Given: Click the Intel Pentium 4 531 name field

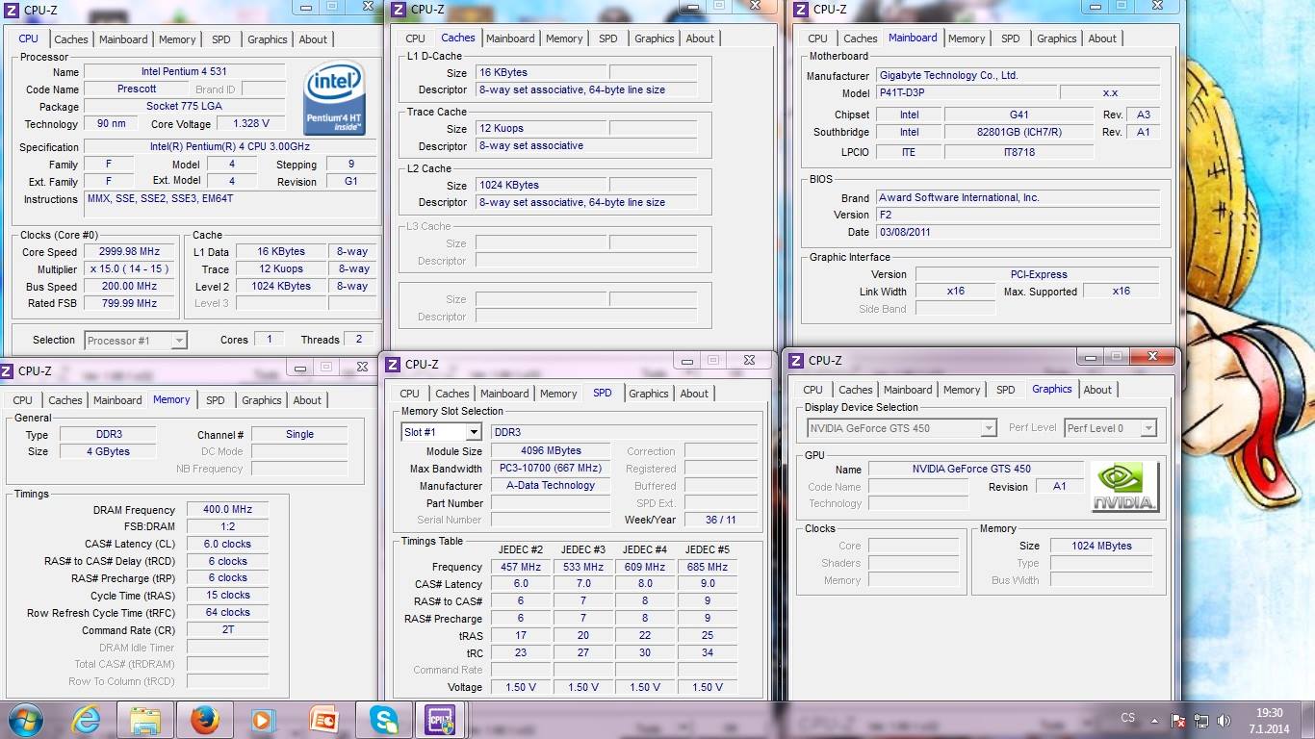Looking at the screenshot, I should (185, 72).
